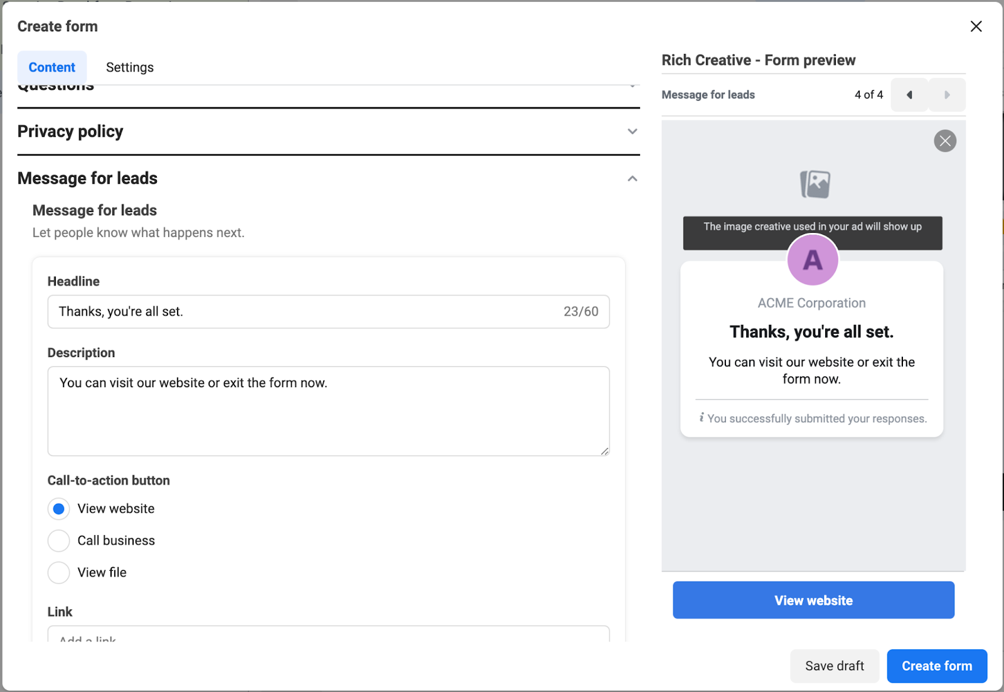Collapse the Message for leads section
The image size is (1004, 692).
coord(633,179)
